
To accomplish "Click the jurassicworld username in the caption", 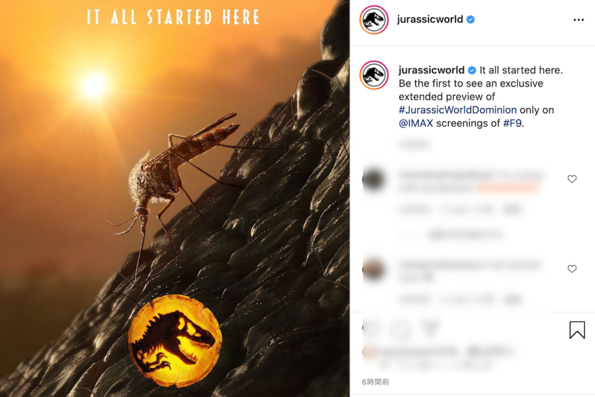I will coord(432,70).
